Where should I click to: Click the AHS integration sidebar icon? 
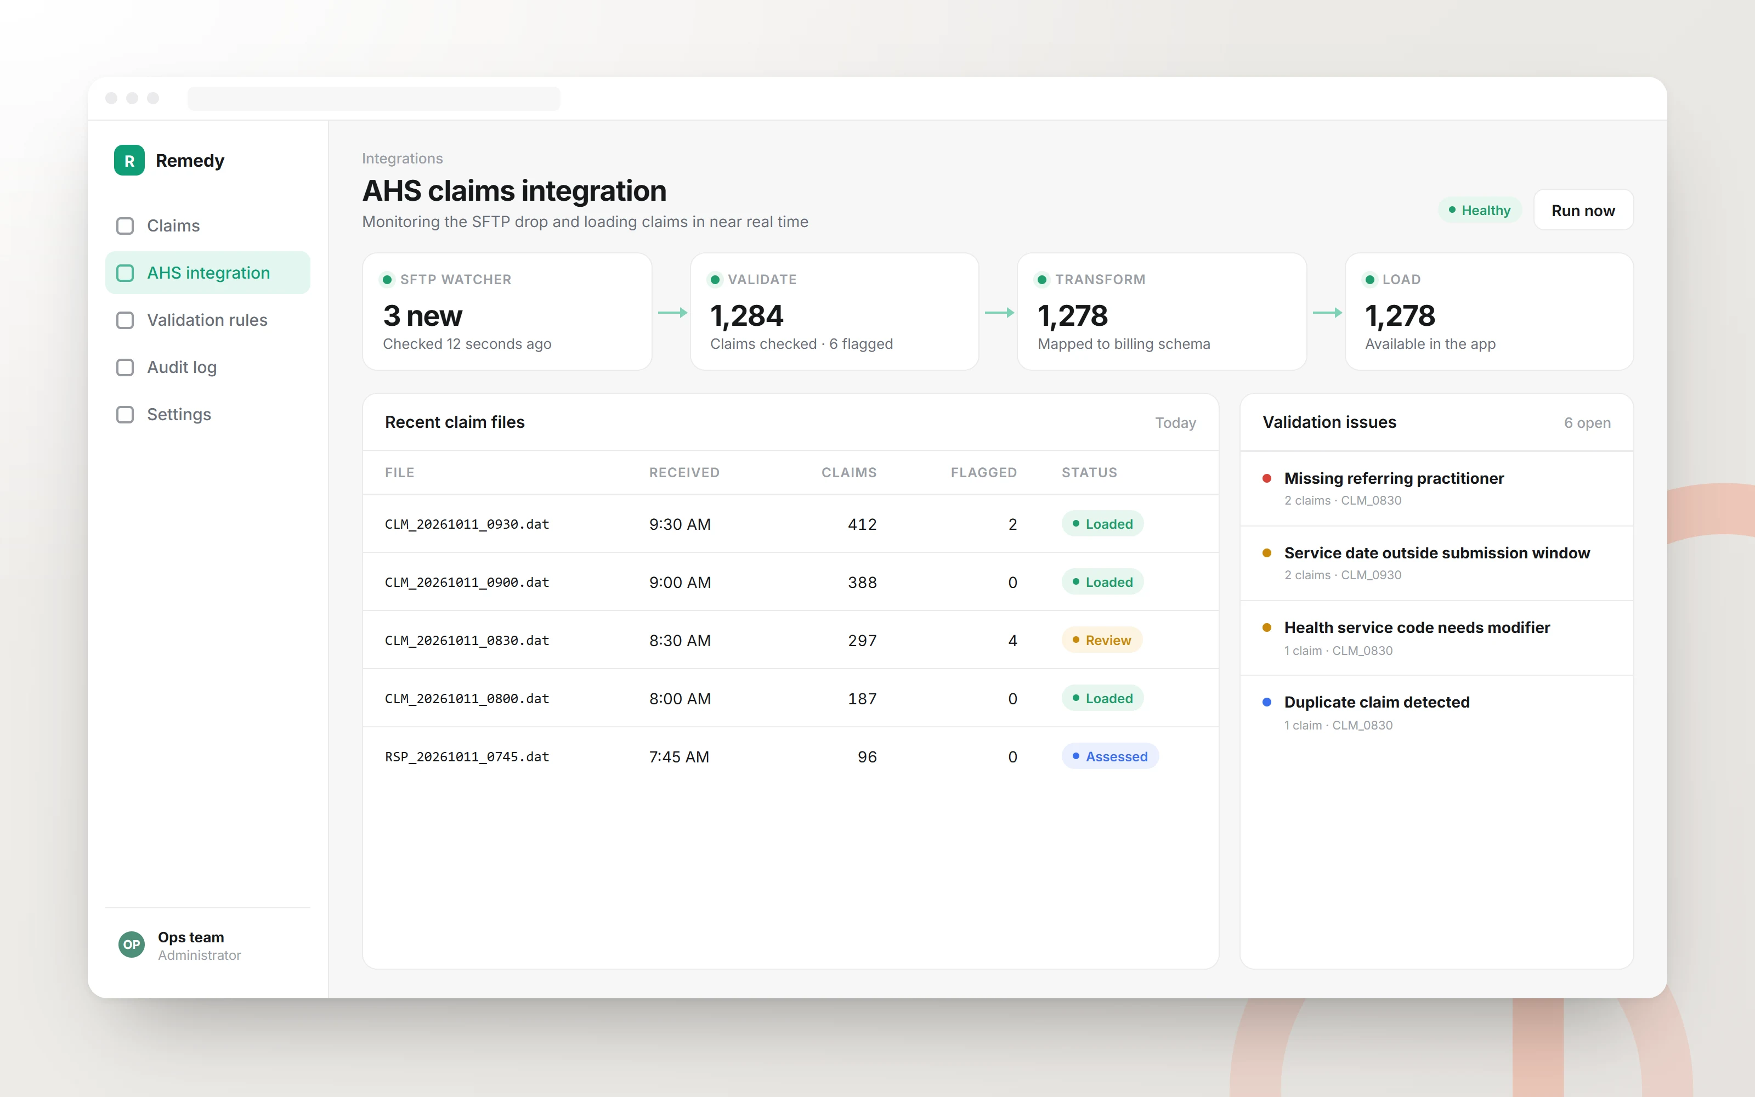click(x=124, y=273)
